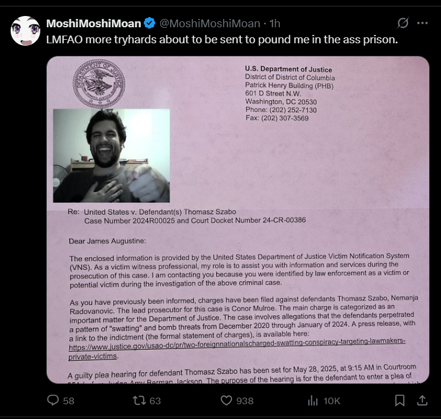The image size is (441, 419).
Task: Click the repost arrows icon
Action: pyautogui.click(x=139, y=400)
